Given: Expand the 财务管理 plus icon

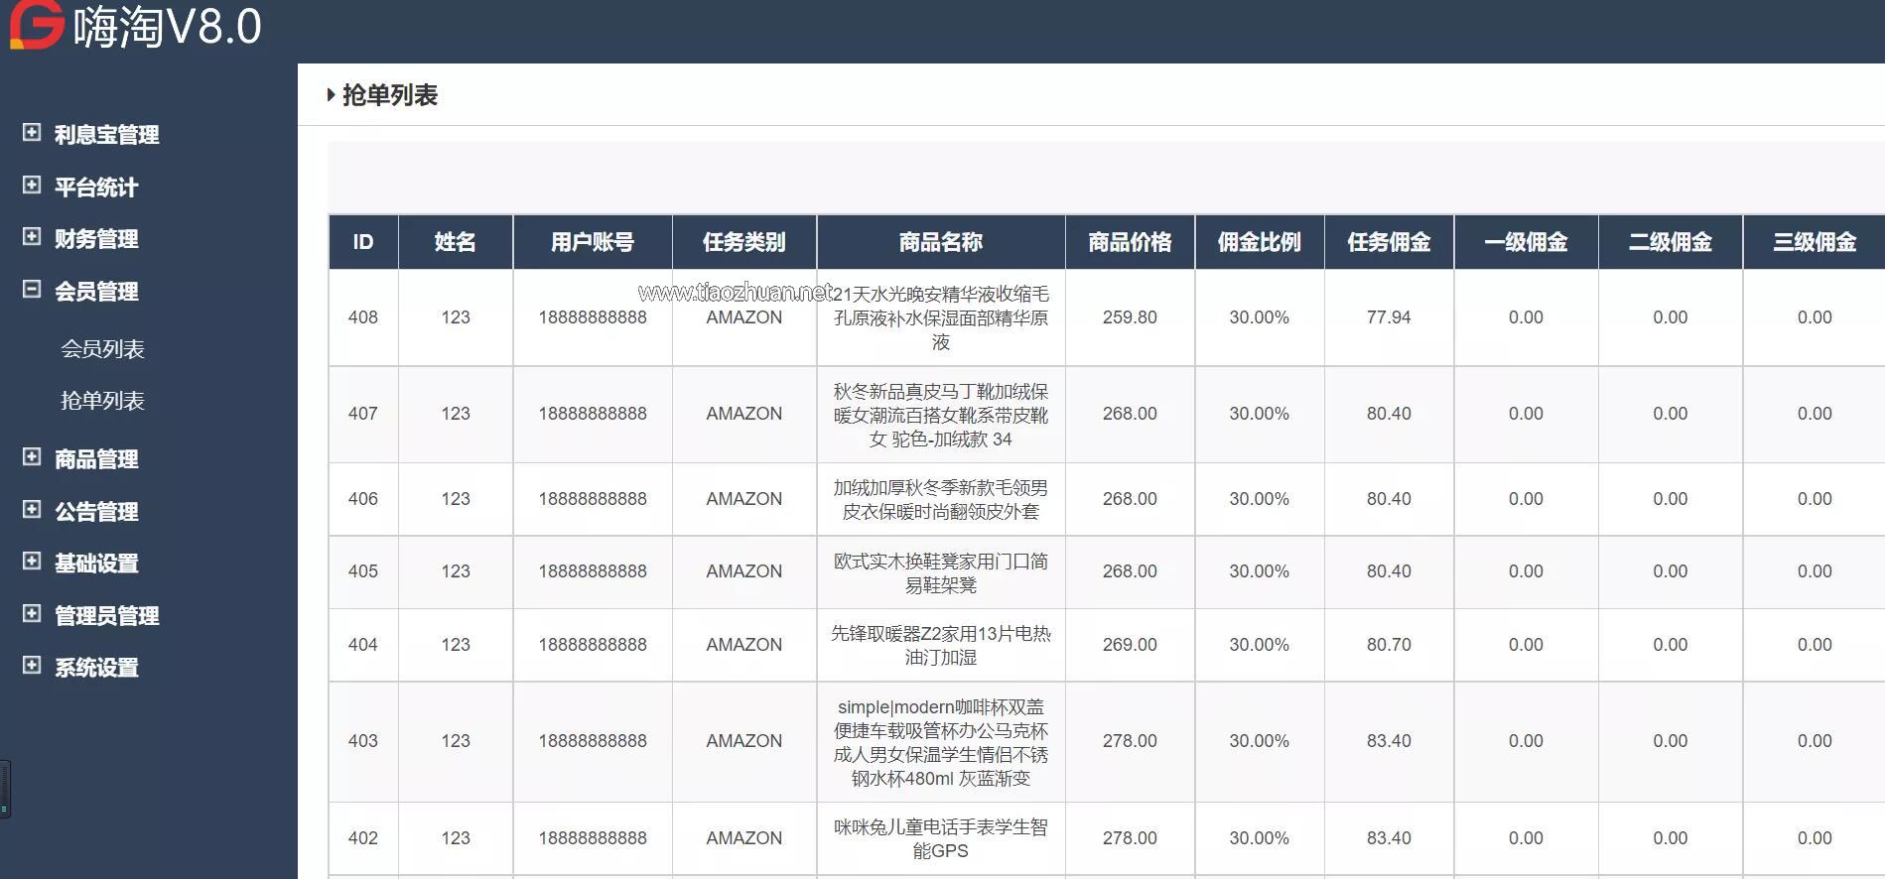Looking at the screenshot, I should tap(32, 236).
